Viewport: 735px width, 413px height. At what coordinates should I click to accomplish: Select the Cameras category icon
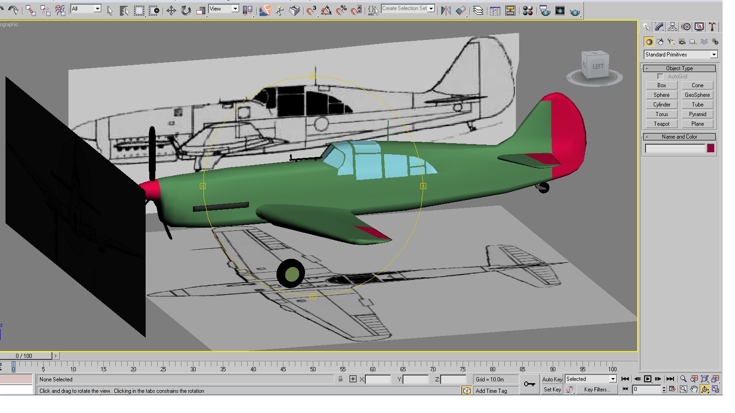point(682,42)
